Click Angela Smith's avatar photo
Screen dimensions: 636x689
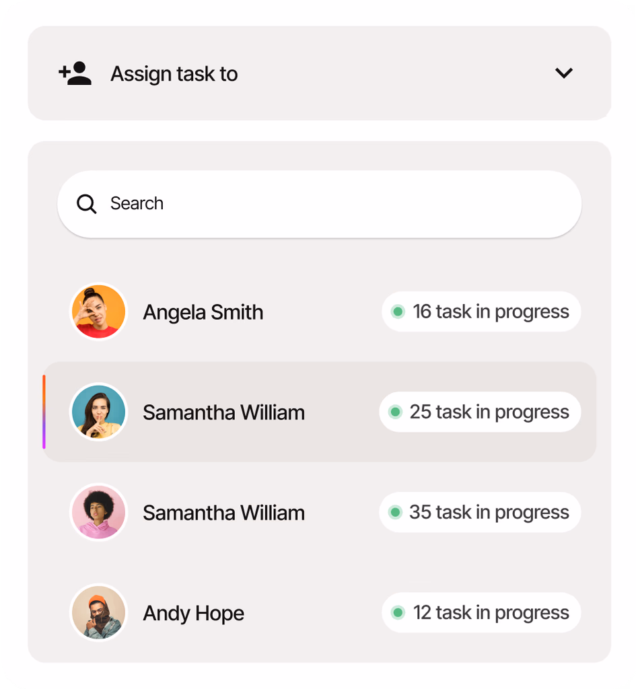click(x=99, y=312)
